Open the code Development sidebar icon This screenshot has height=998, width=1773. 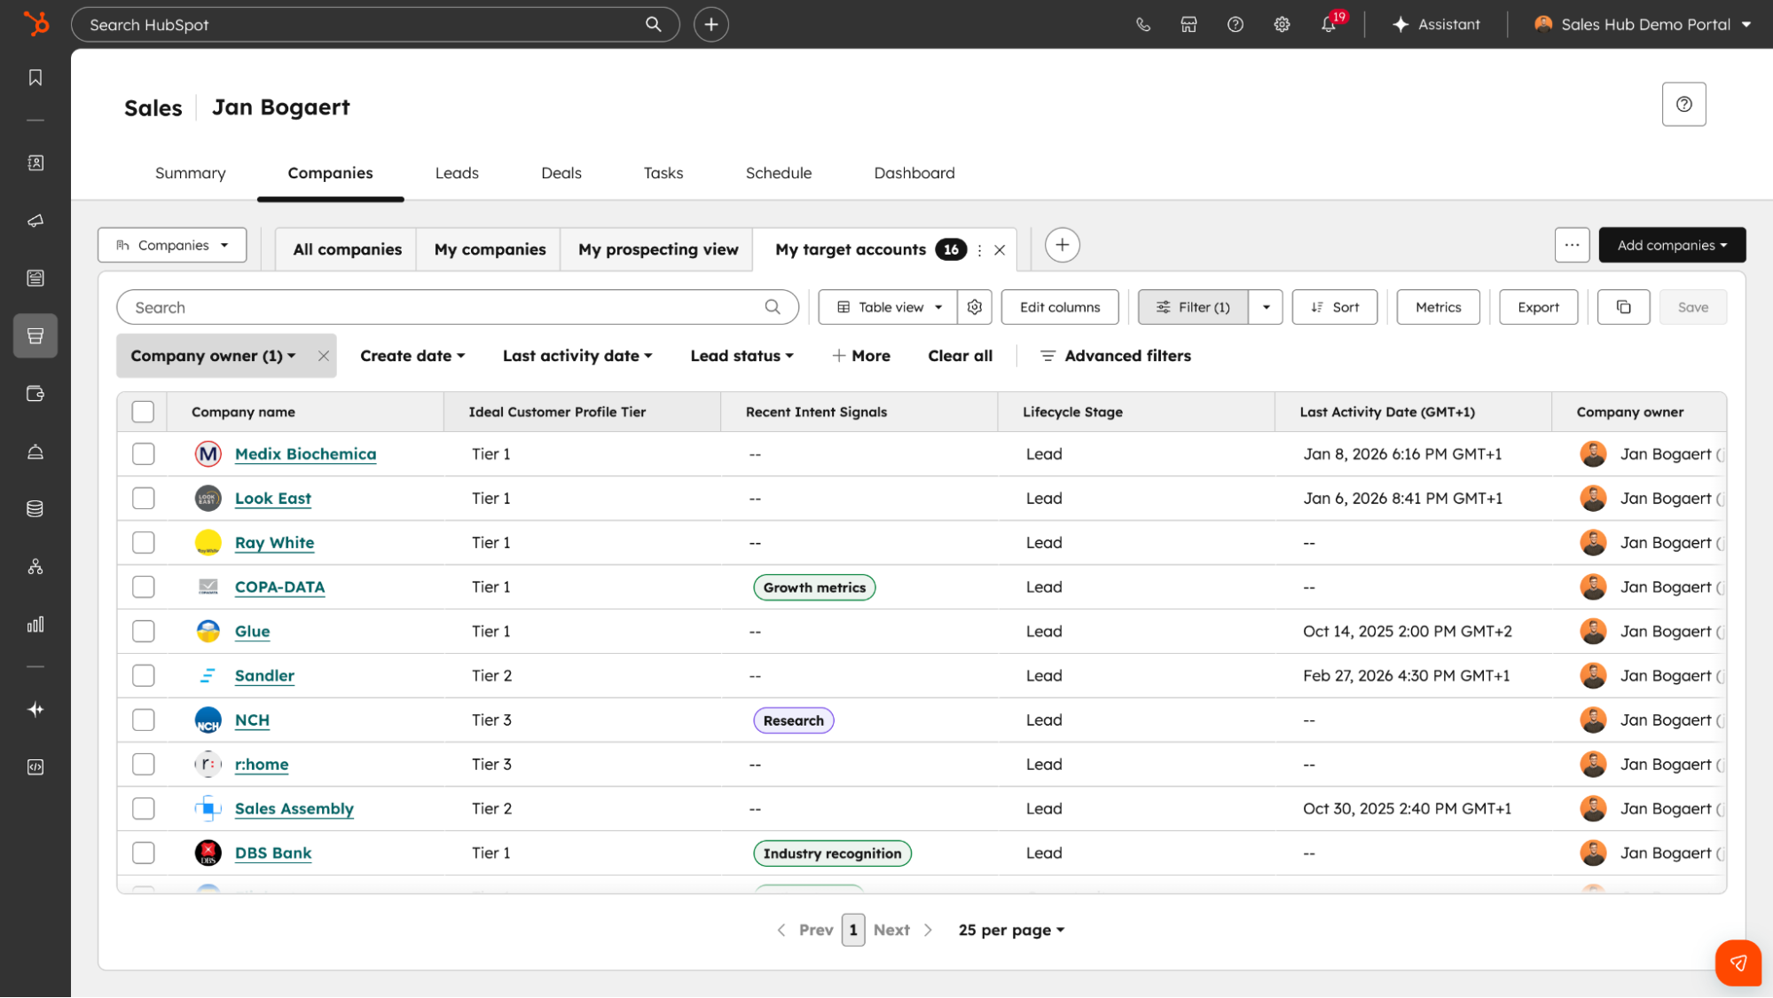(x=35, y=767)
